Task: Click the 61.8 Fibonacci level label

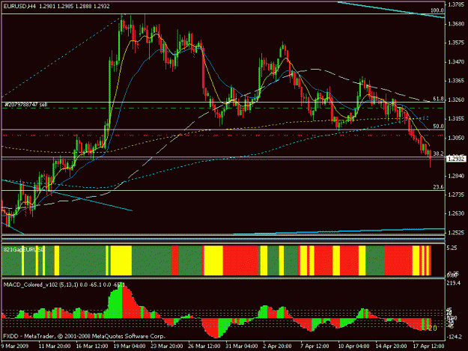Action: pyautogui.click(x=439, y=99)
